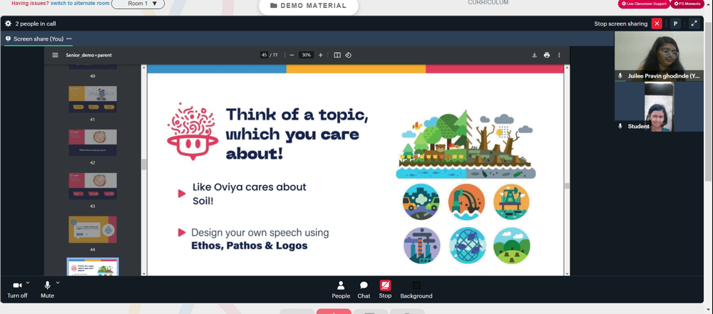
Task: Open Live Classroom Support
Action: pos(643,4)
